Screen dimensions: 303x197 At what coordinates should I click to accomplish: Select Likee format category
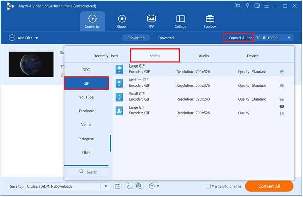[x=86, y=153]
